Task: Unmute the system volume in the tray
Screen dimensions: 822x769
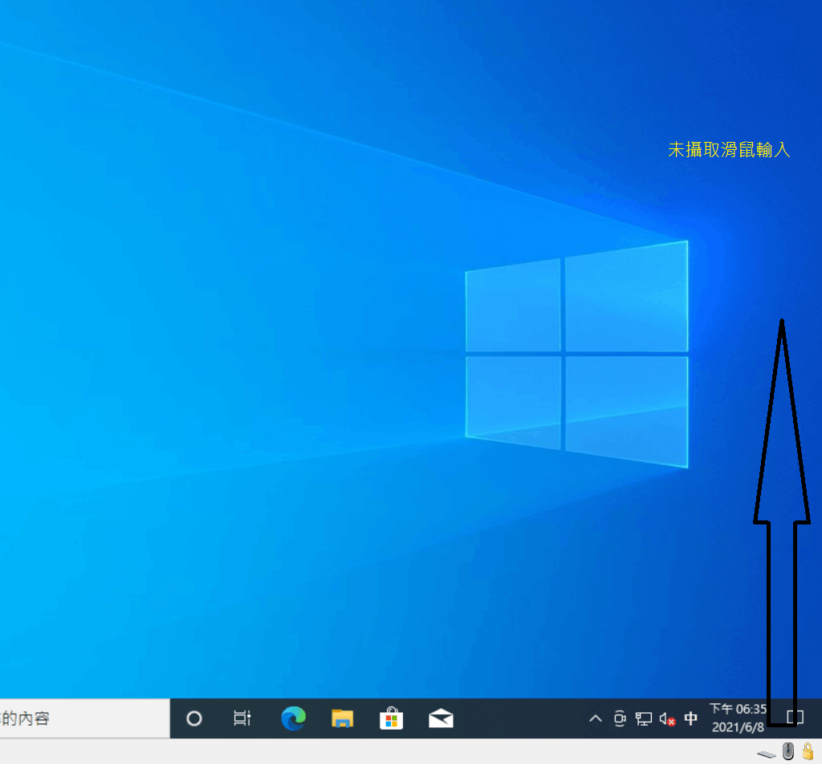Action: 667,718
